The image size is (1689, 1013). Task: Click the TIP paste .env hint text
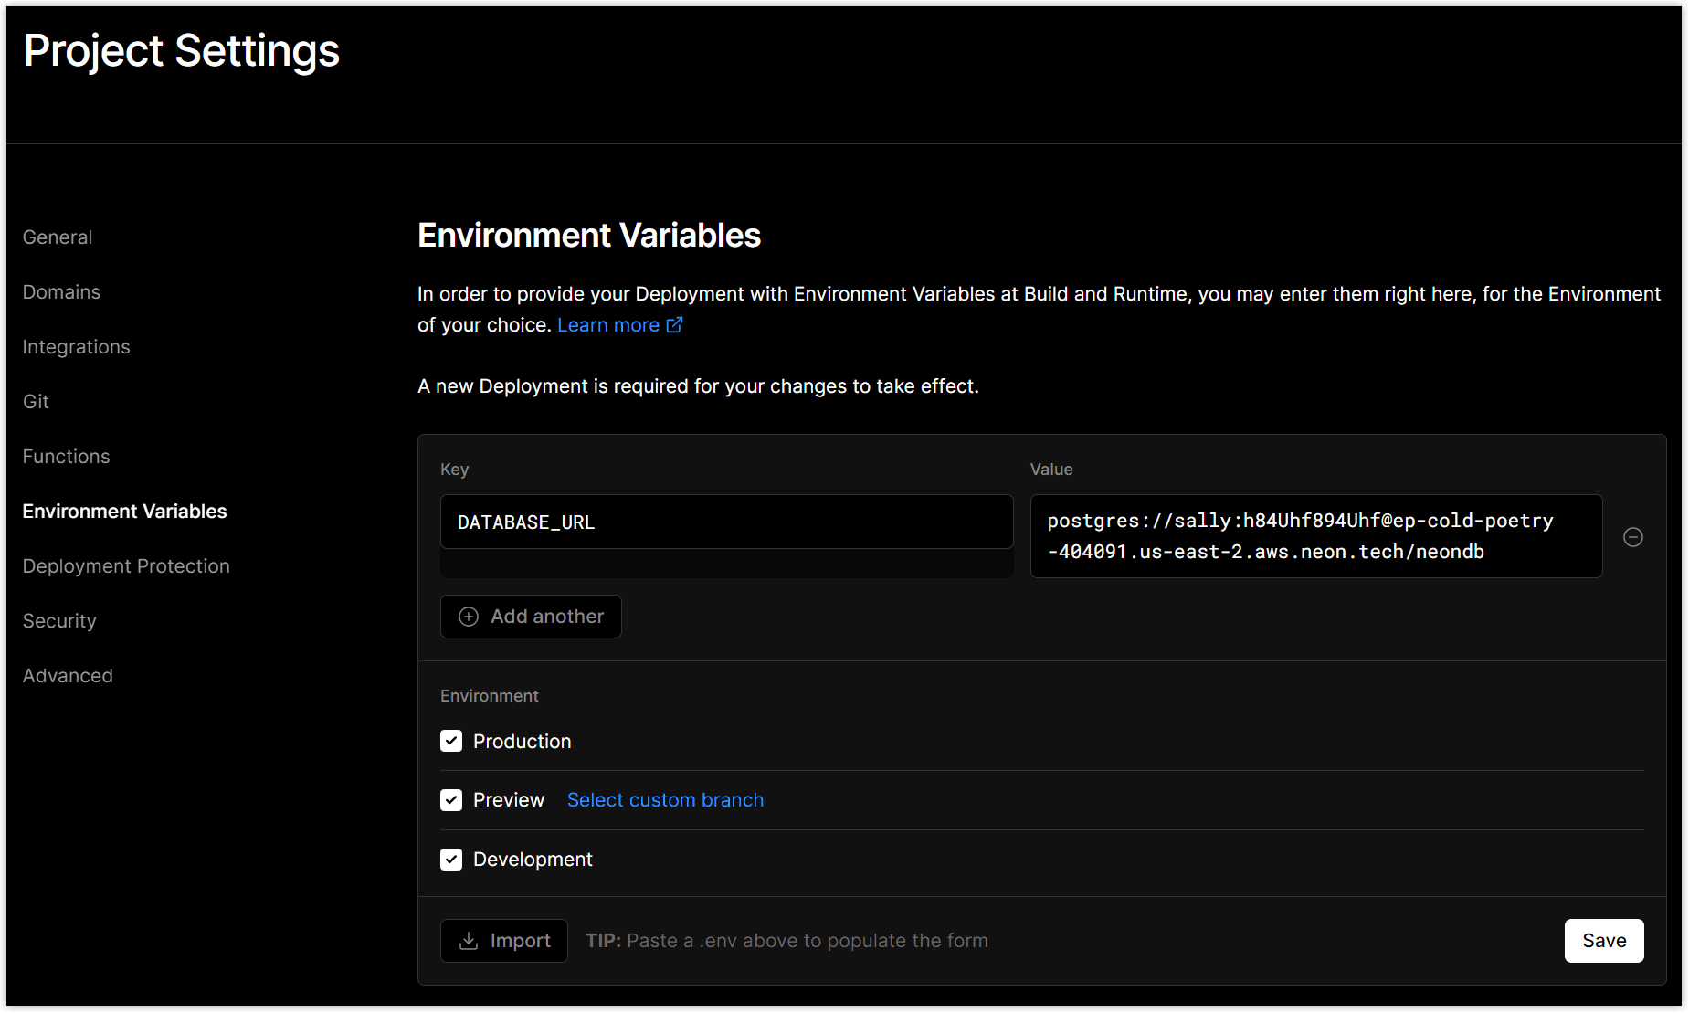[786, 941]
